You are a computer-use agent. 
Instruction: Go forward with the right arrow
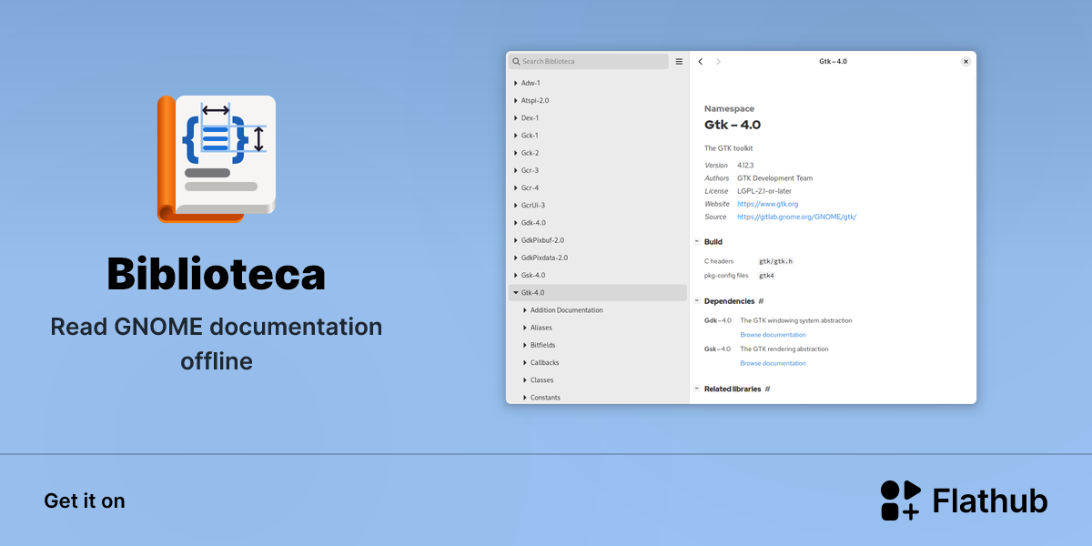click(x=718, y=62)
